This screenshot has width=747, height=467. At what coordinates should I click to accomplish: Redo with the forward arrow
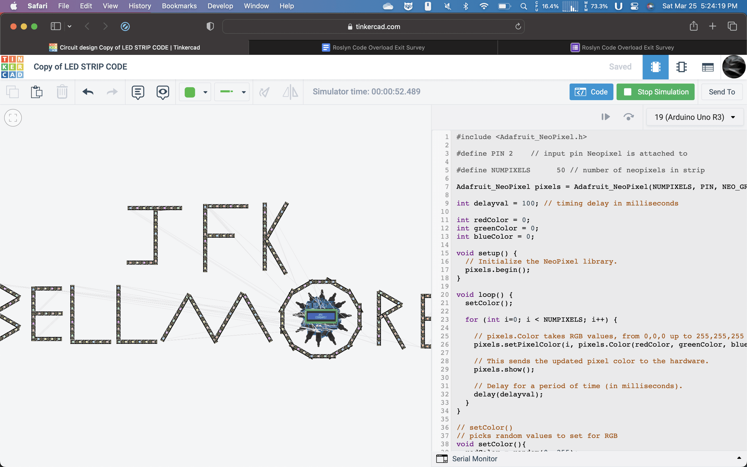click(112, 92)
